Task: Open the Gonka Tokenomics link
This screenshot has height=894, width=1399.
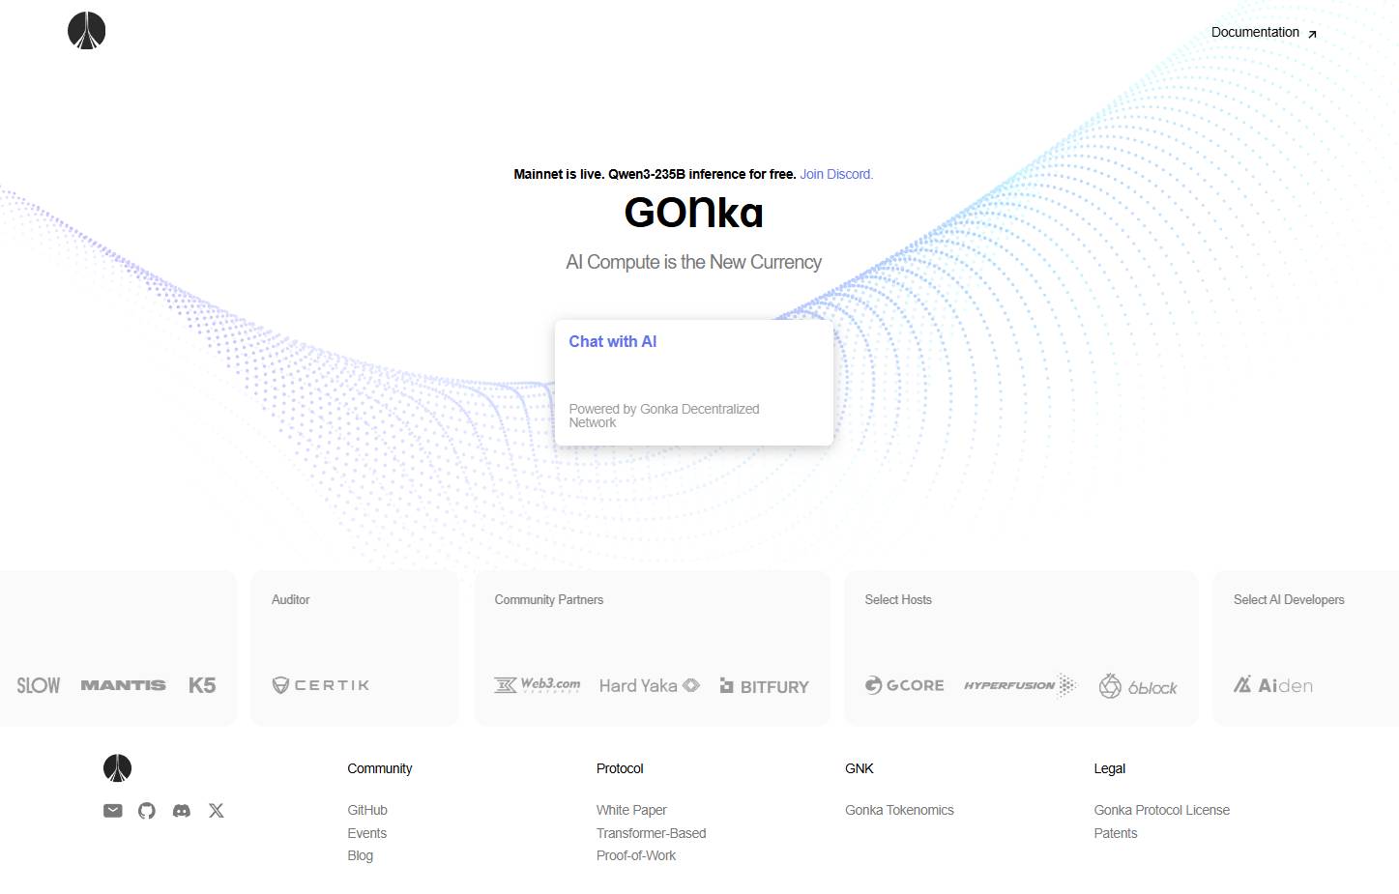Action: 899,810
